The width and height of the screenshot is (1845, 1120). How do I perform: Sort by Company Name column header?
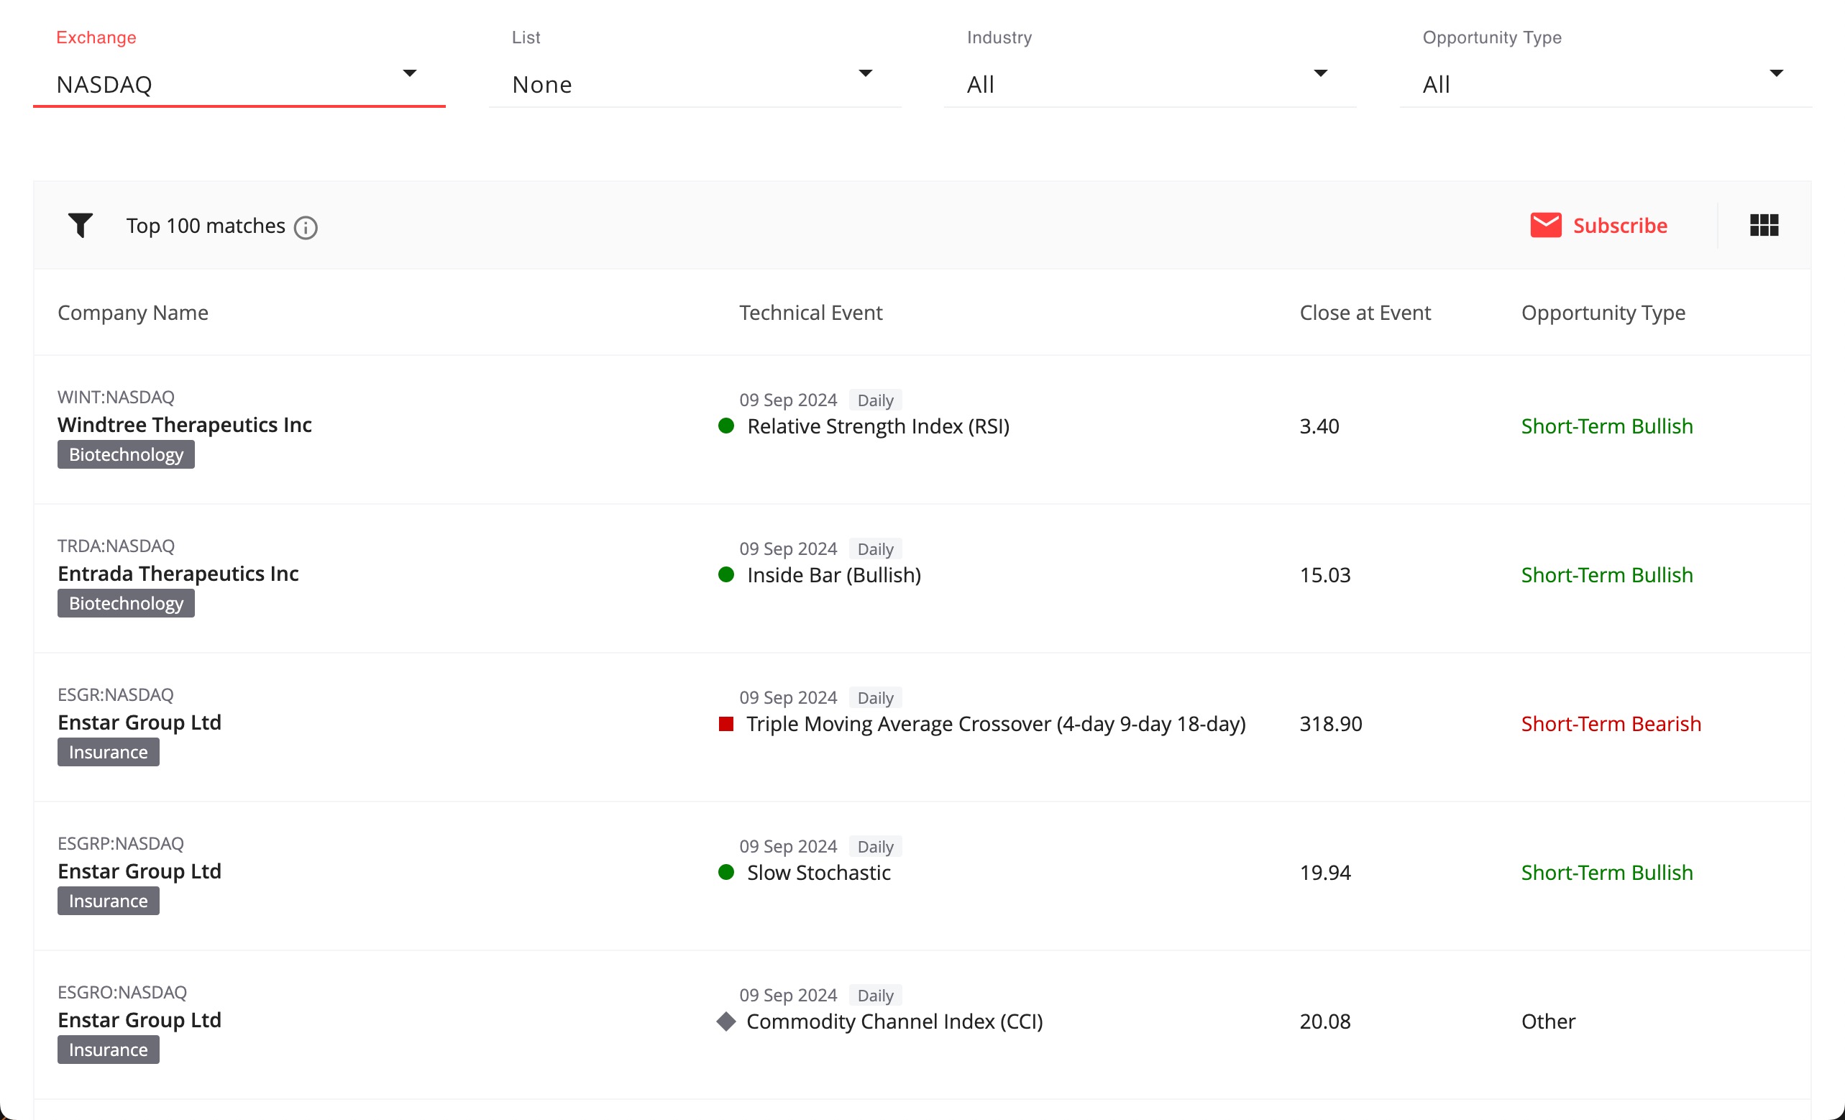point(133,313)
